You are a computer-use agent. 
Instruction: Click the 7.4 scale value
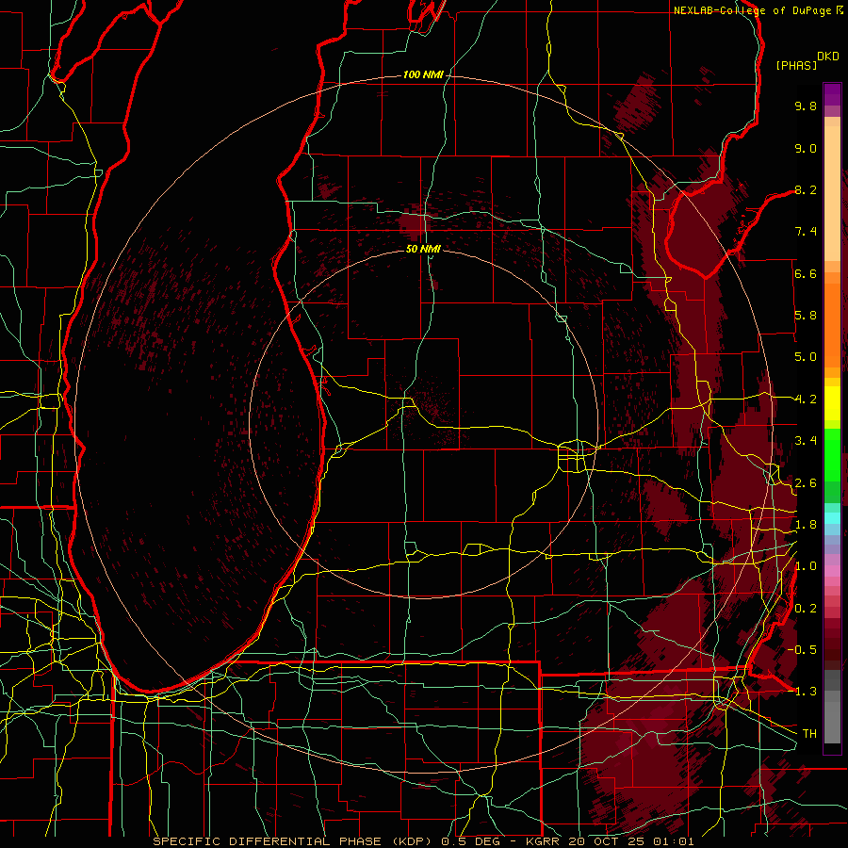point(806,232)
